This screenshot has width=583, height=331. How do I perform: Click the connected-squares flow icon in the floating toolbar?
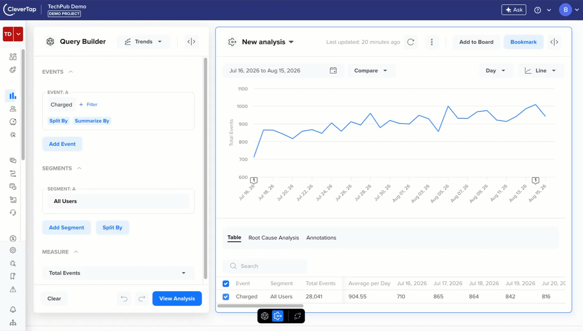(297, 316)
